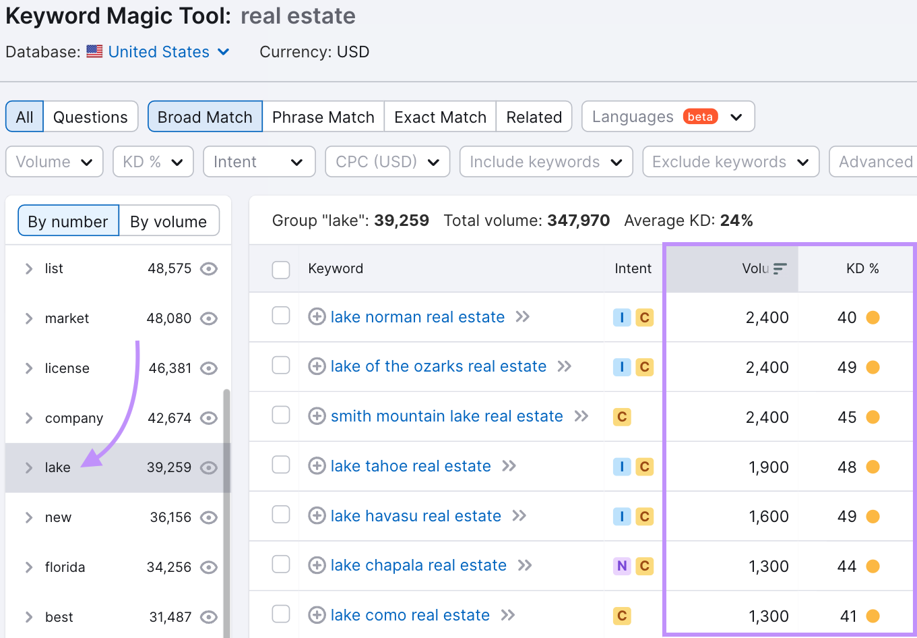Viewport: 917px width, 638px height.
Task: Click plus icon next to lake chapala real estate
Action: tap(317, 565)
